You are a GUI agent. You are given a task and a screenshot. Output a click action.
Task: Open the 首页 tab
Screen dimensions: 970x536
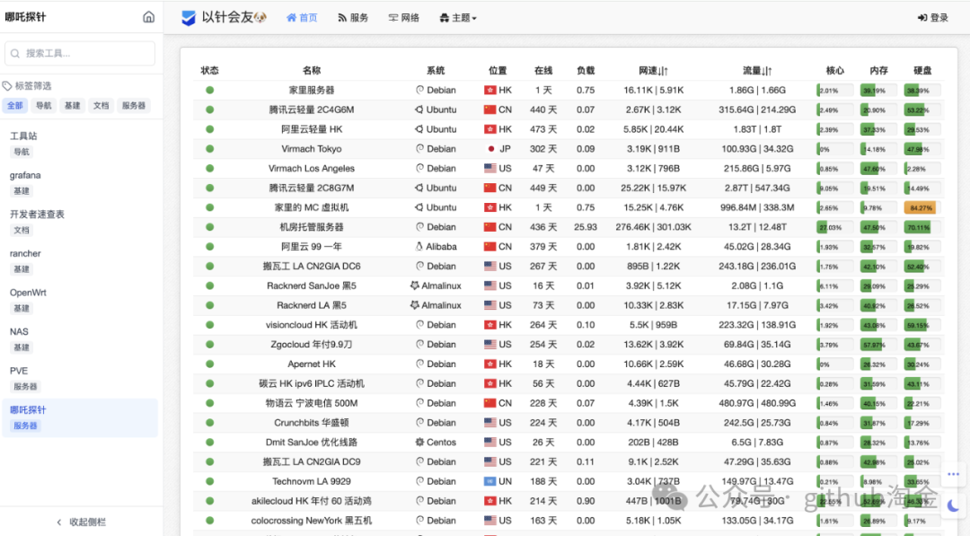pyautogui.click(x=302, y=18)
